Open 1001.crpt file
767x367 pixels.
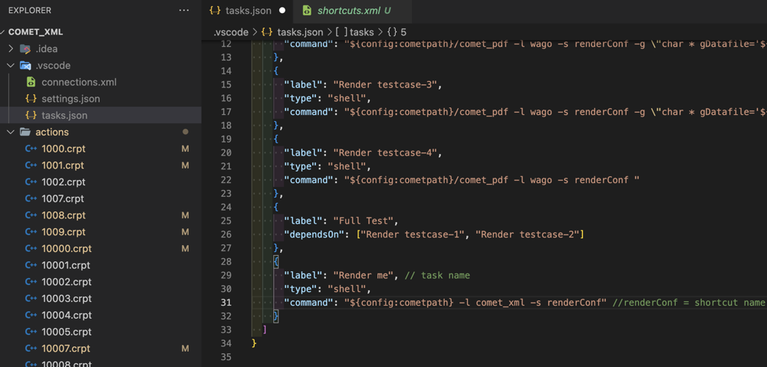coord(64,165)
